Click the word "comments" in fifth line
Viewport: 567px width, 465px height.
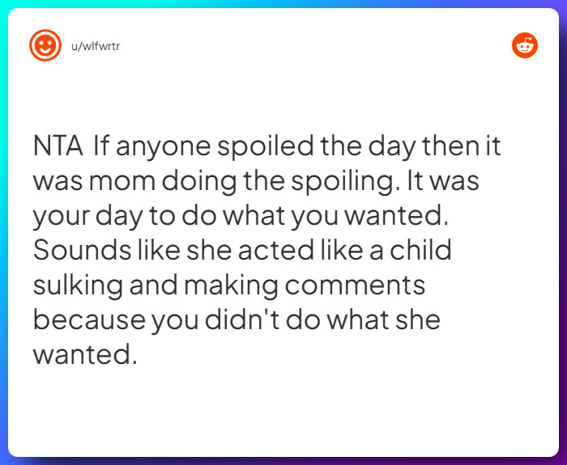pos(355,285)
